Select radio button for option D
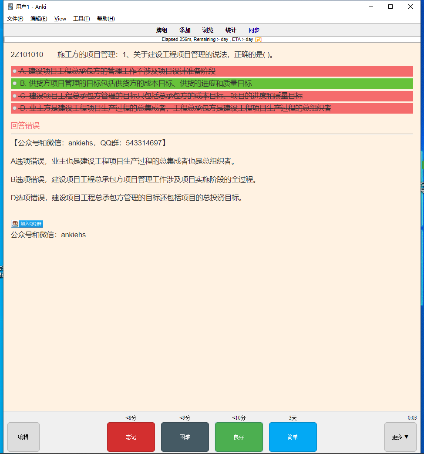The height and width of the screenshot is (454, 424). 14,108
